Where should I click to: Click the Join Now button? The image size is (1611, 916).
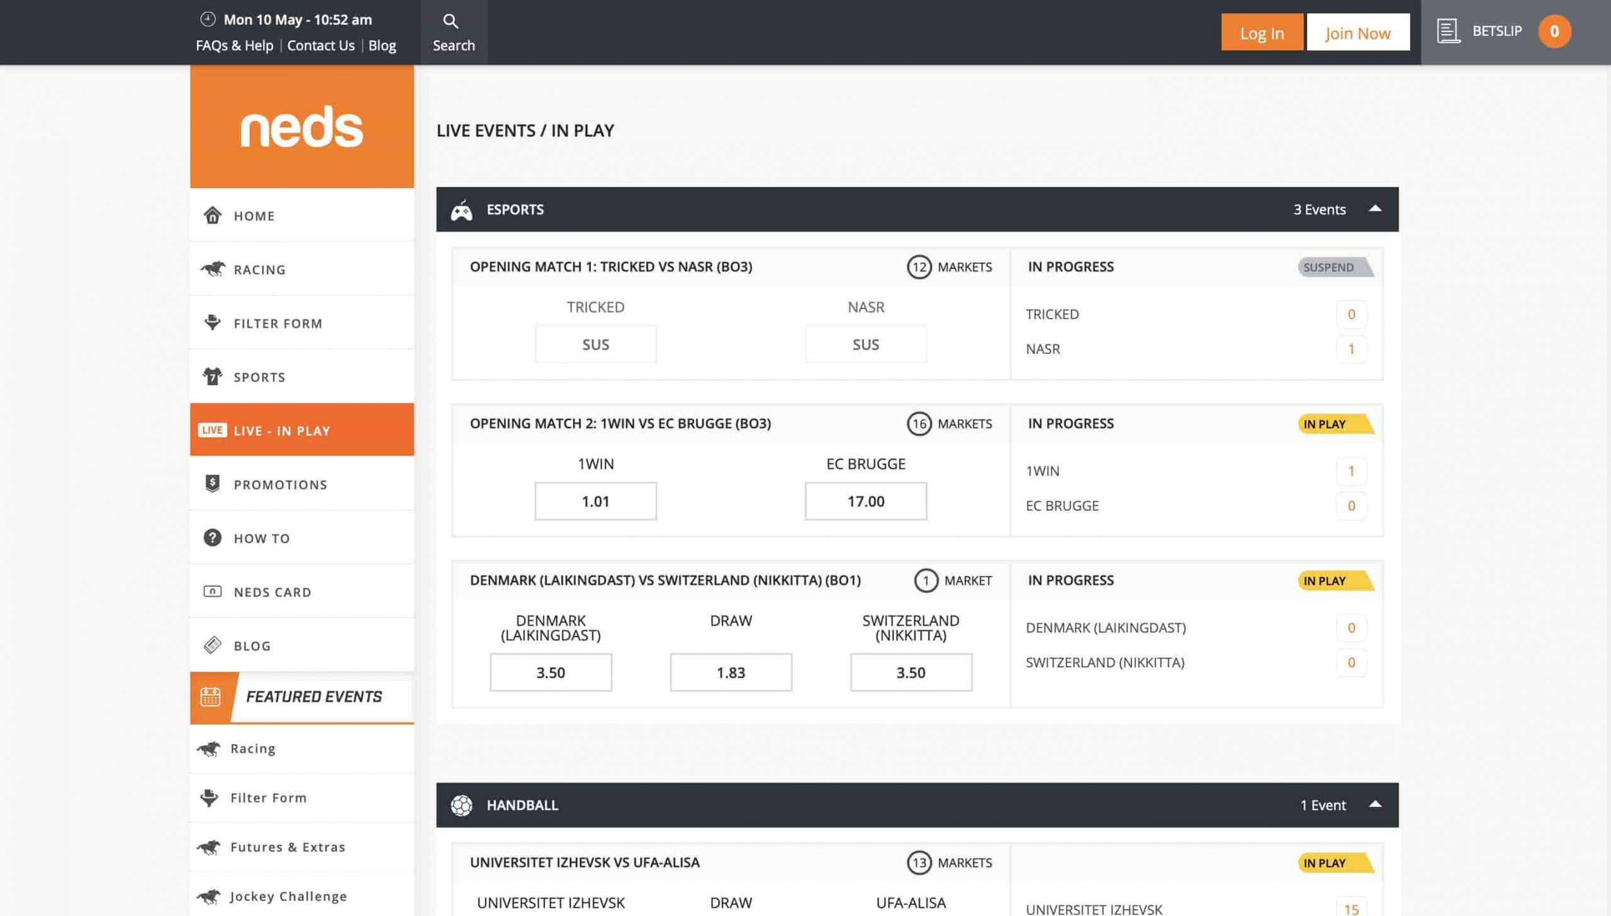1358,32
